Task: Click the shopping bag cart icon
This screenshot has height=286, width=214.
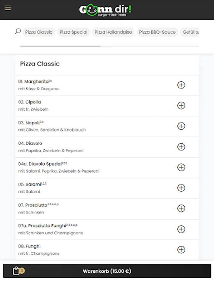Action: (x=16, y=271)
